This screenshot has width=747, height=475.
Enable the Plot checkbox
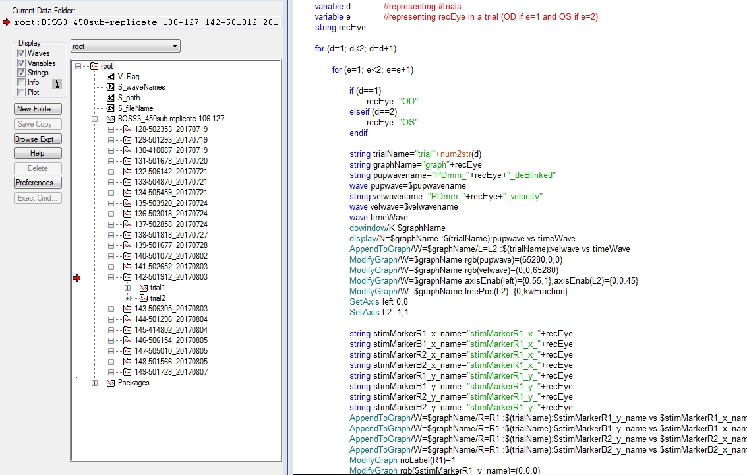click(x=22, y=92)
